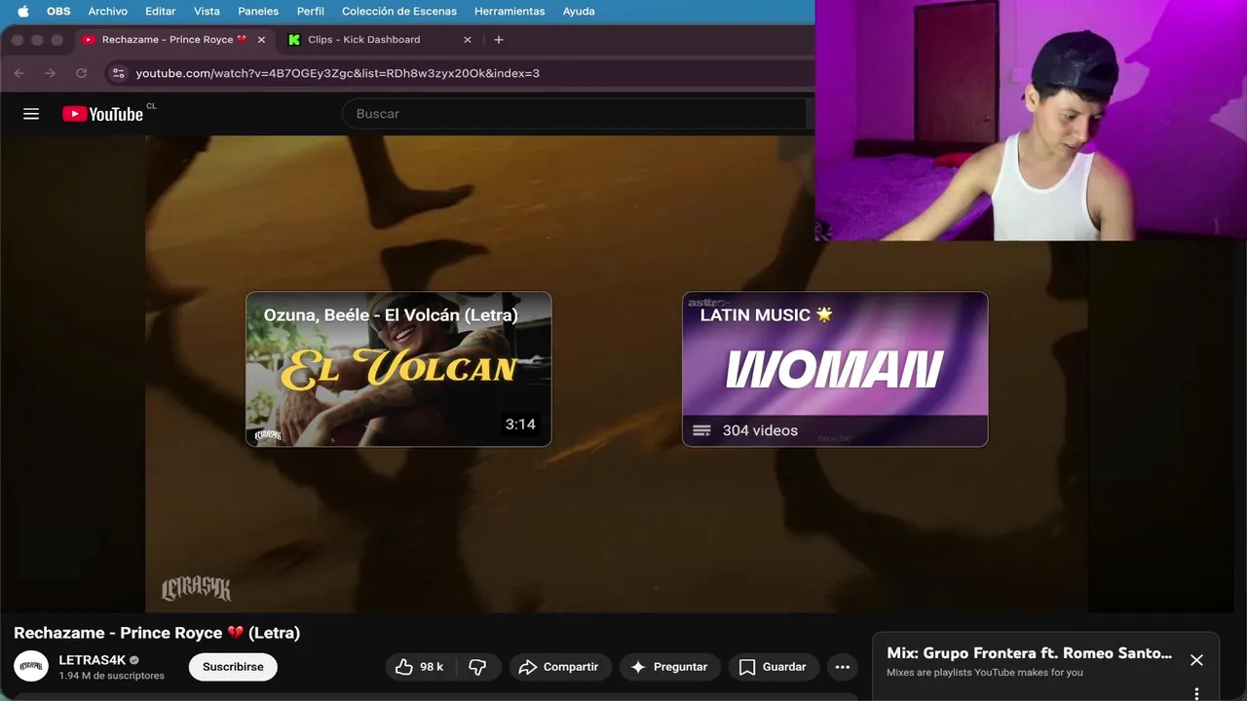Image resolution: width=1247 pixels, height=701 pixels.
Task: Click the Guardar save button
Action: (774, 667)
